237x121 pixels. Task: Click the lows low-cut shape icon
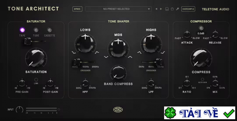[73, 52]
